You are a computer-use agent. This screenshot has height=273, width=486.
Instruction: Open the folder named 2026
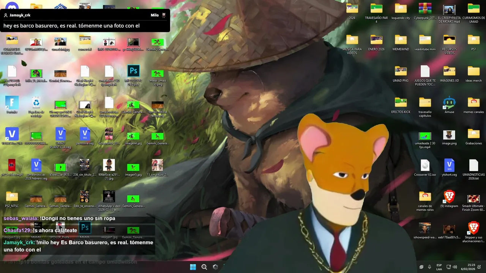(x=352, y=11)
